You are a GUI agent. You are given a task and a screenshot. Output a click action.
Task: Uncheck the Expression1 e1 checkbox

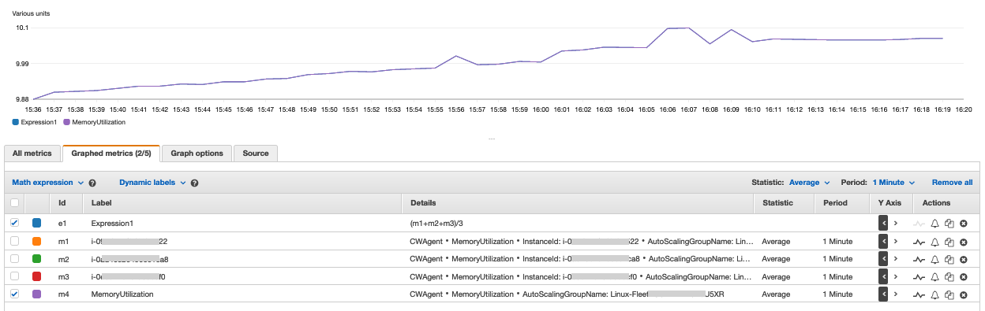(x=15, y=223)
